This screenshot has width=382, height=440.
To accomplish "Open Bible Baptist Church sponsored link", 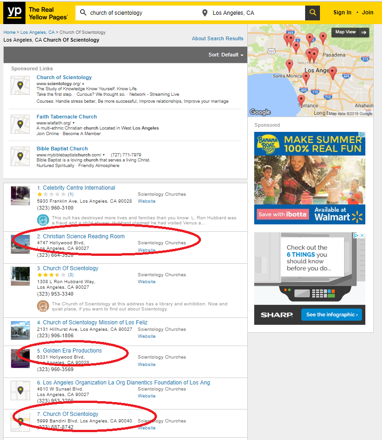I will point(62,149).
